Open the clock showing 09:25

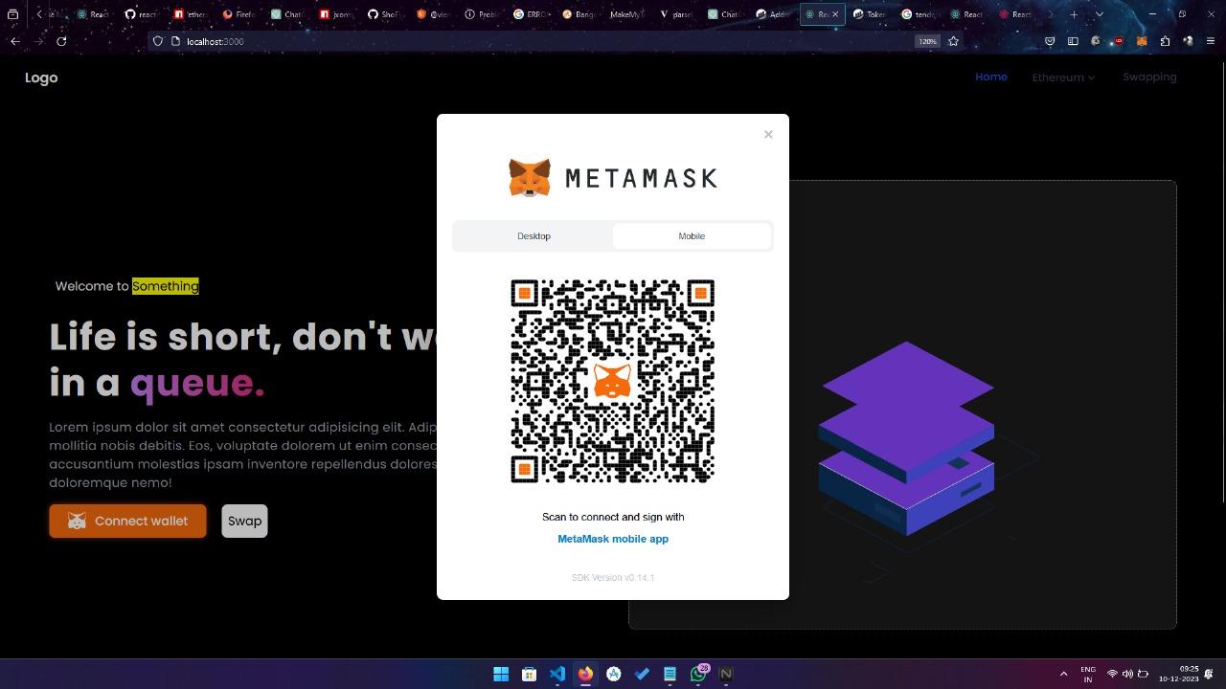click(1179, 674)
